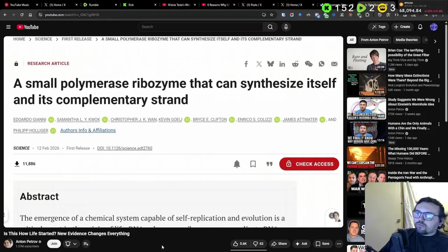Click the Join channel button
Screen dimensions: 448x252
pos(54,244)
